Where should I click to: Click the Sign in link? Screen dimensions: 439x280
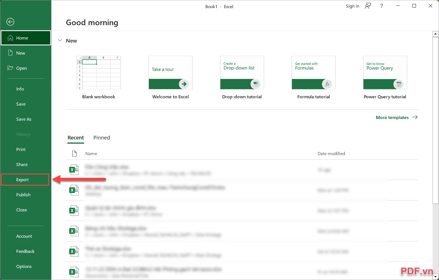click(352, 6)
